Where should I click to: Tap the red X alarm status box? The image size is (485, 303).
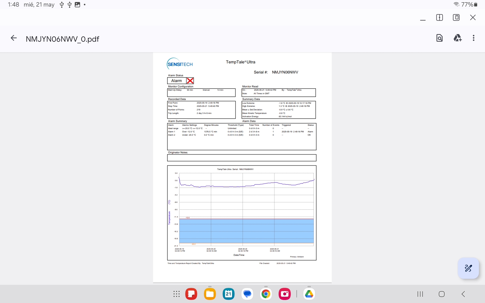click(x=190, y=81)
